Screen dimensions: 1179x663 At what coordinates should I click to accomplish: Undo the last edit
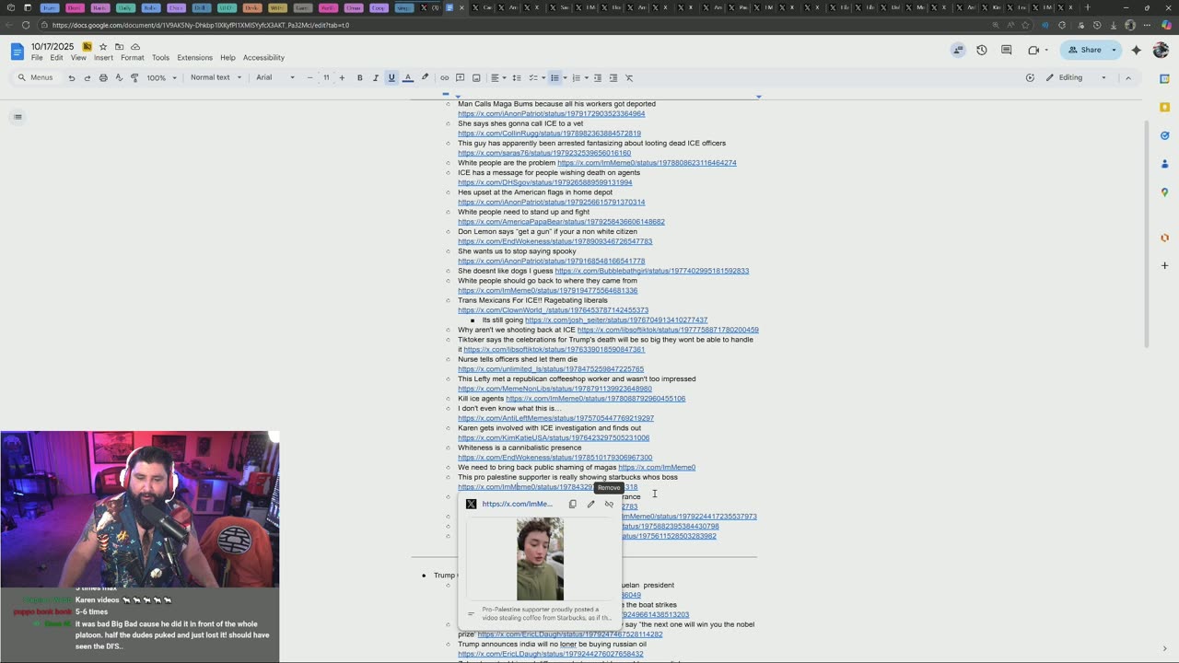pos(71,78)
